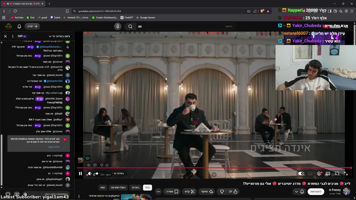This screenshot has width=356, height=200.
Task: Open player settings gear icon
Action: [319, 174]
